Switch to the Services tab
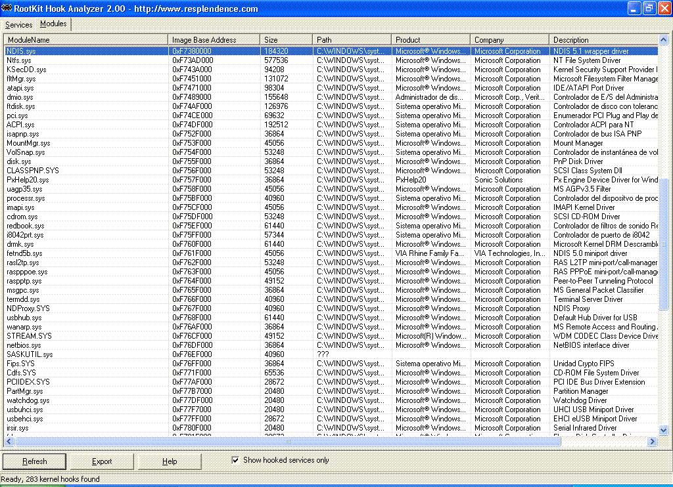 click(18, 25)
